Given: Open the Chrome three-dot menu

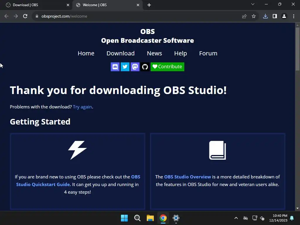Looking at the screenshot, I should tap(294, 16).
